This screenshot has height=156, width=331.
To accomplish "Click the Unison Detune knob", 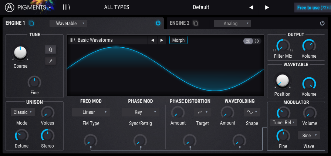I will point(22,136).
